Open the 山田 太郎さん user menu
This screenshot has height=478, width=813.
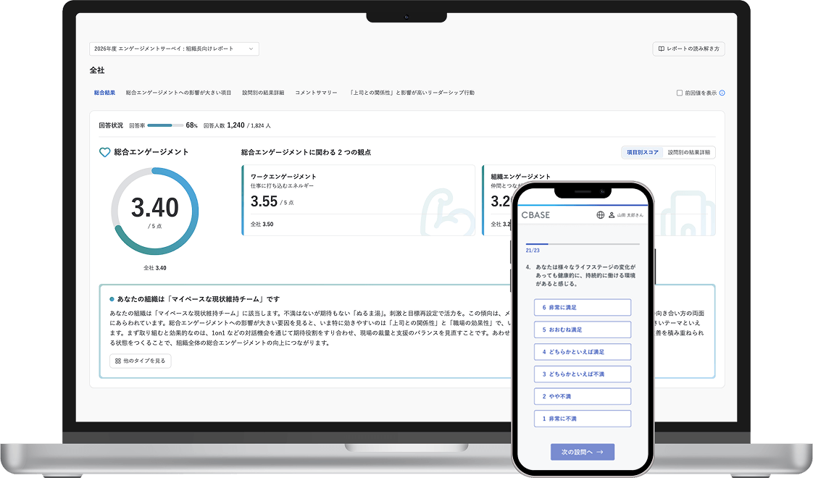click(x=626, y=215)
